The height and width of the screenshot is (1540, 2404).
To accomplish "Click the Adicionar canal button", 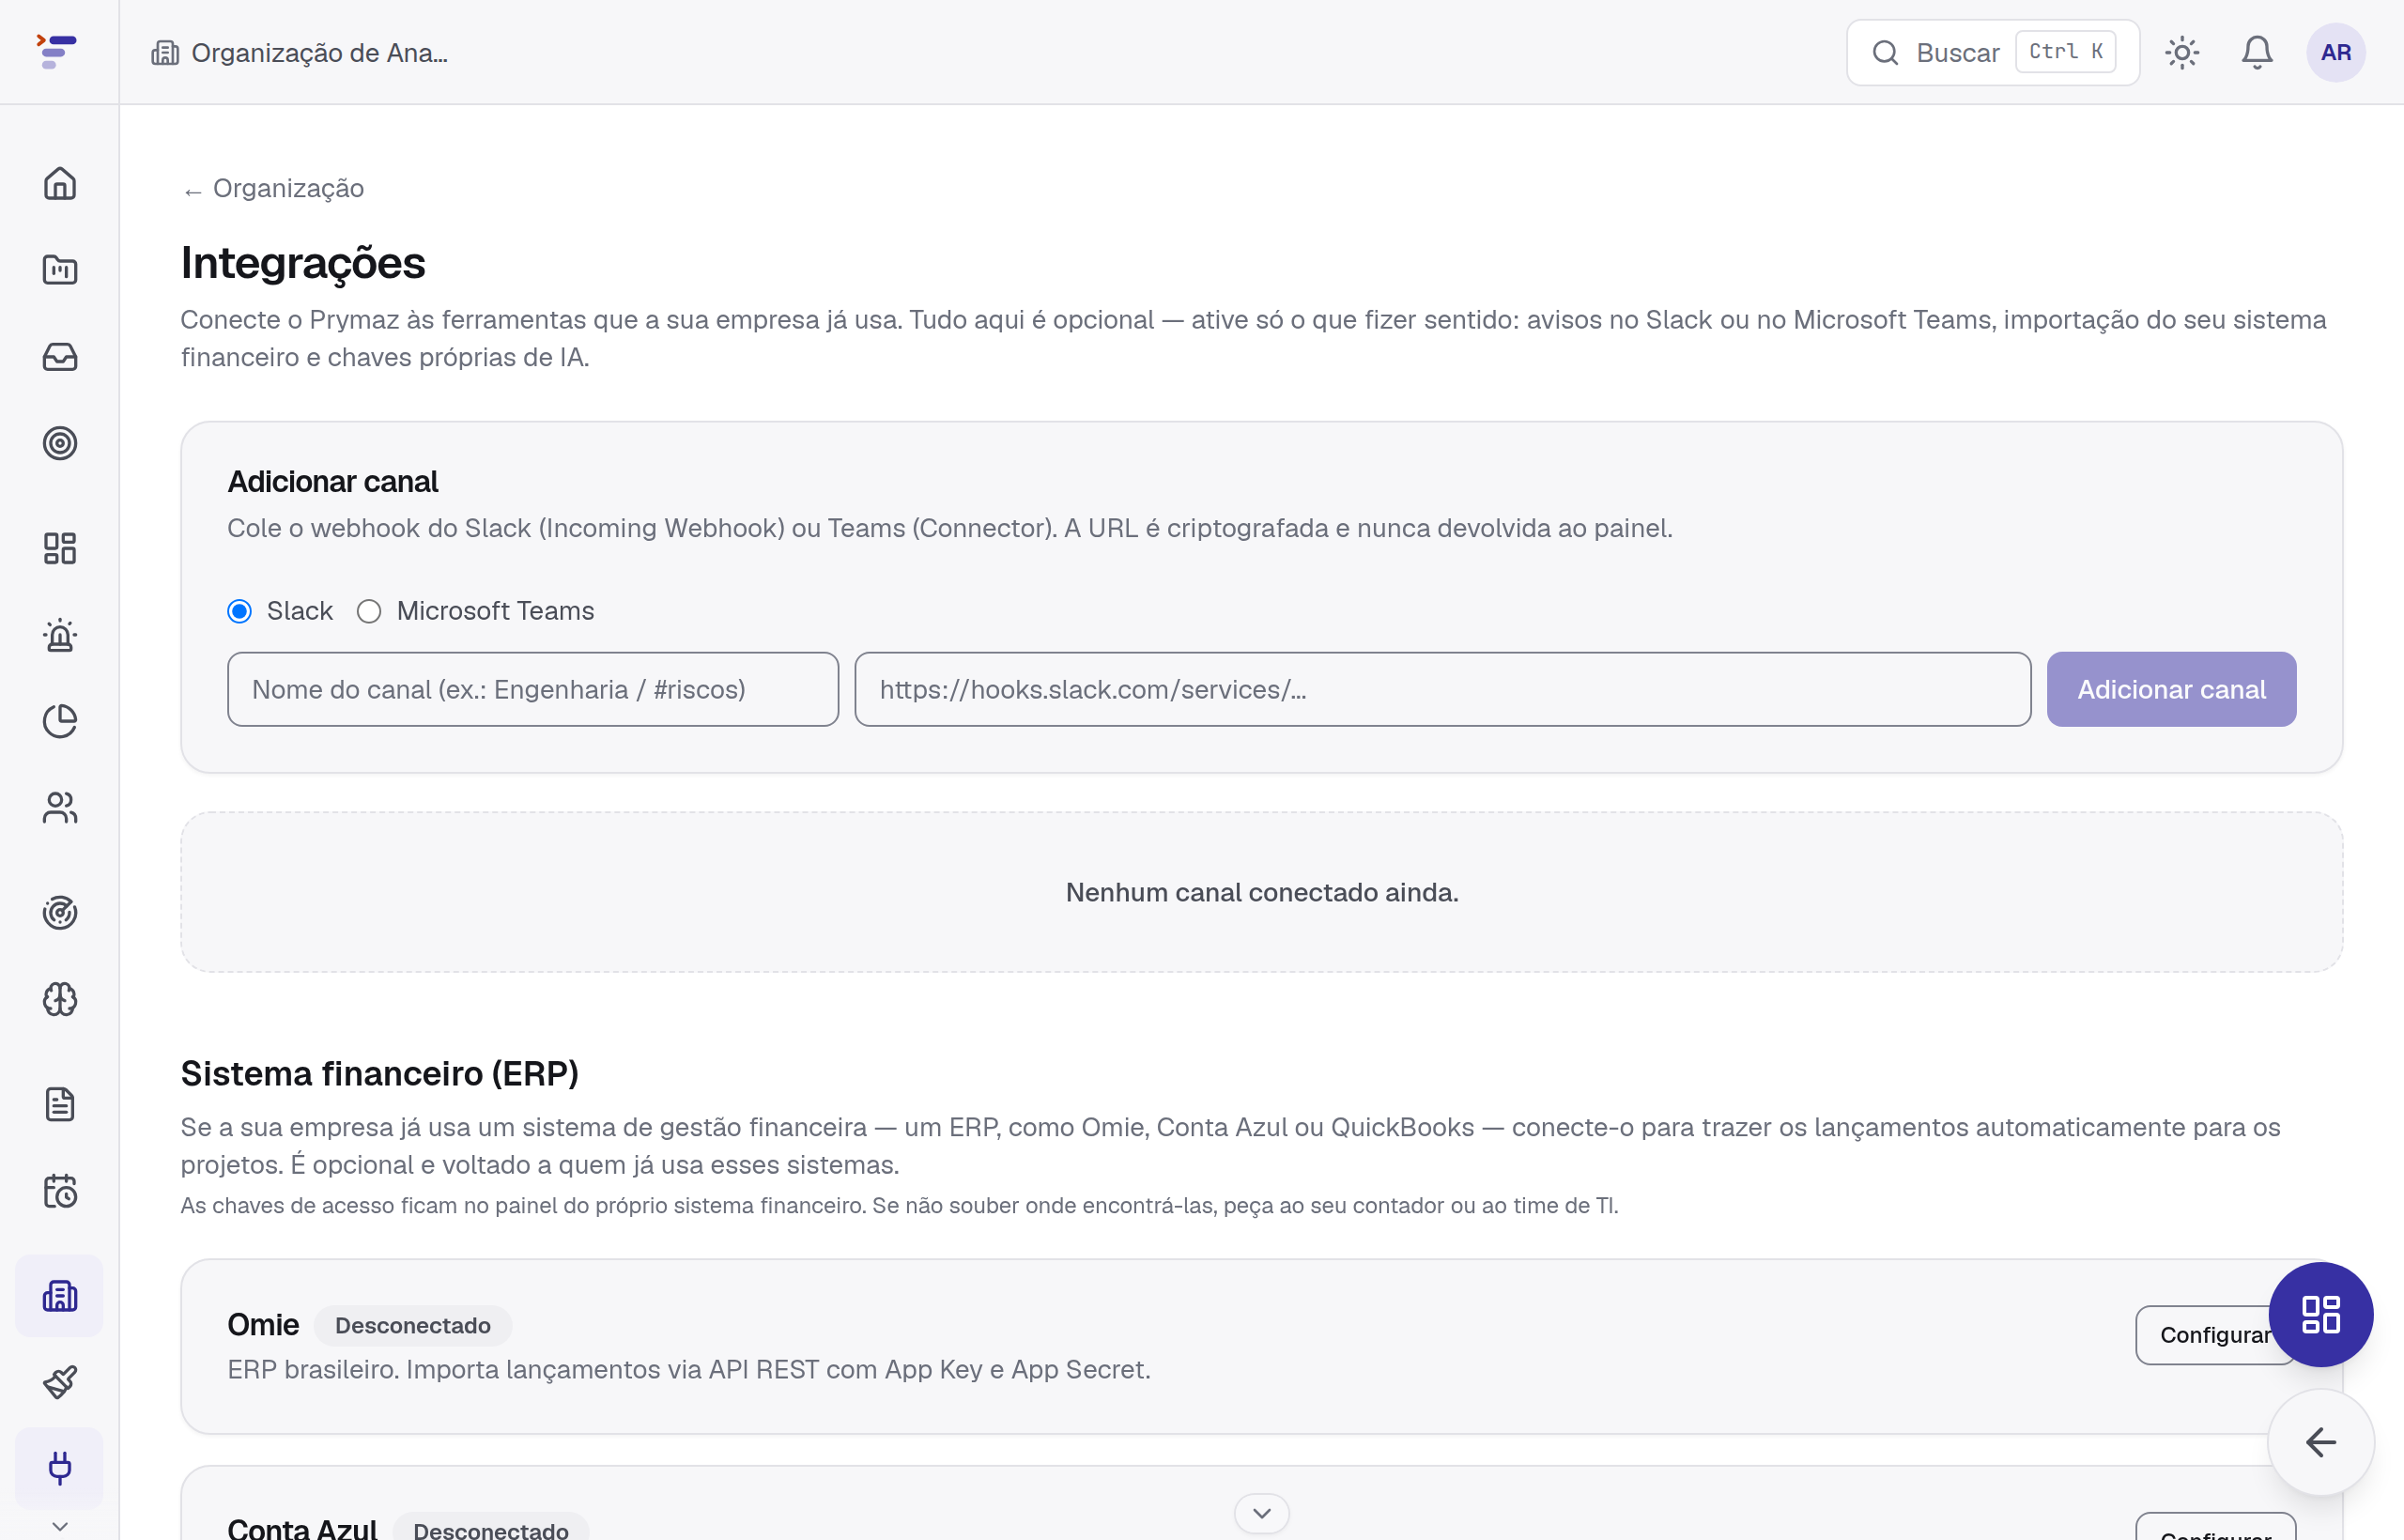I will [x=2171, y=689].
